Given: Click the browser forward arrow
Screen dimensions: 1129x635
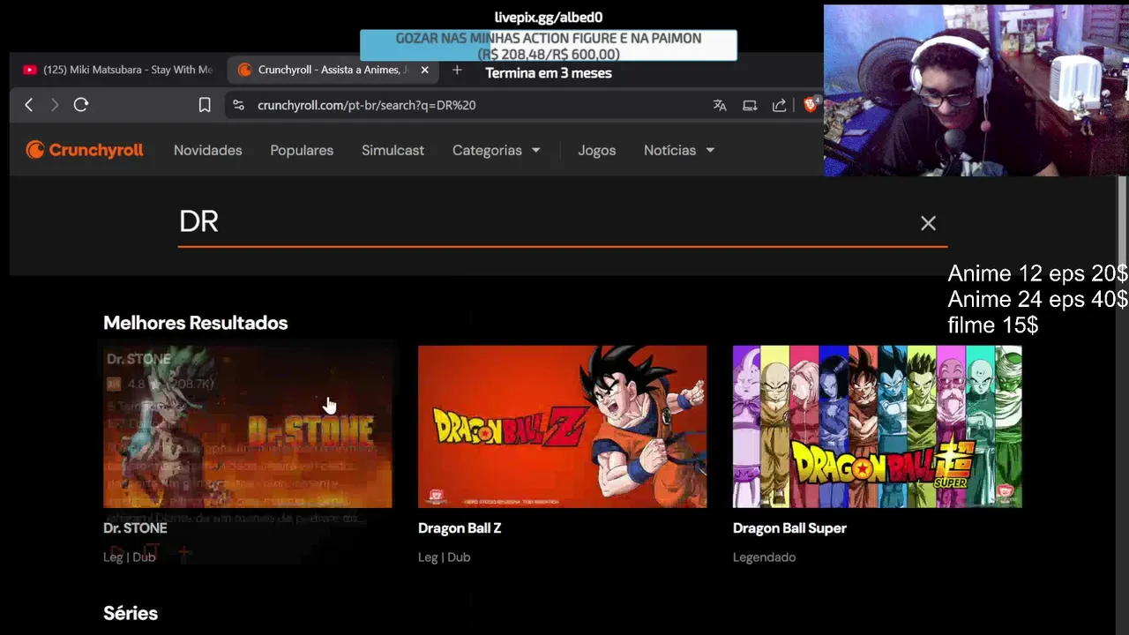Looking at the screenshot, I should click(55, 105).
